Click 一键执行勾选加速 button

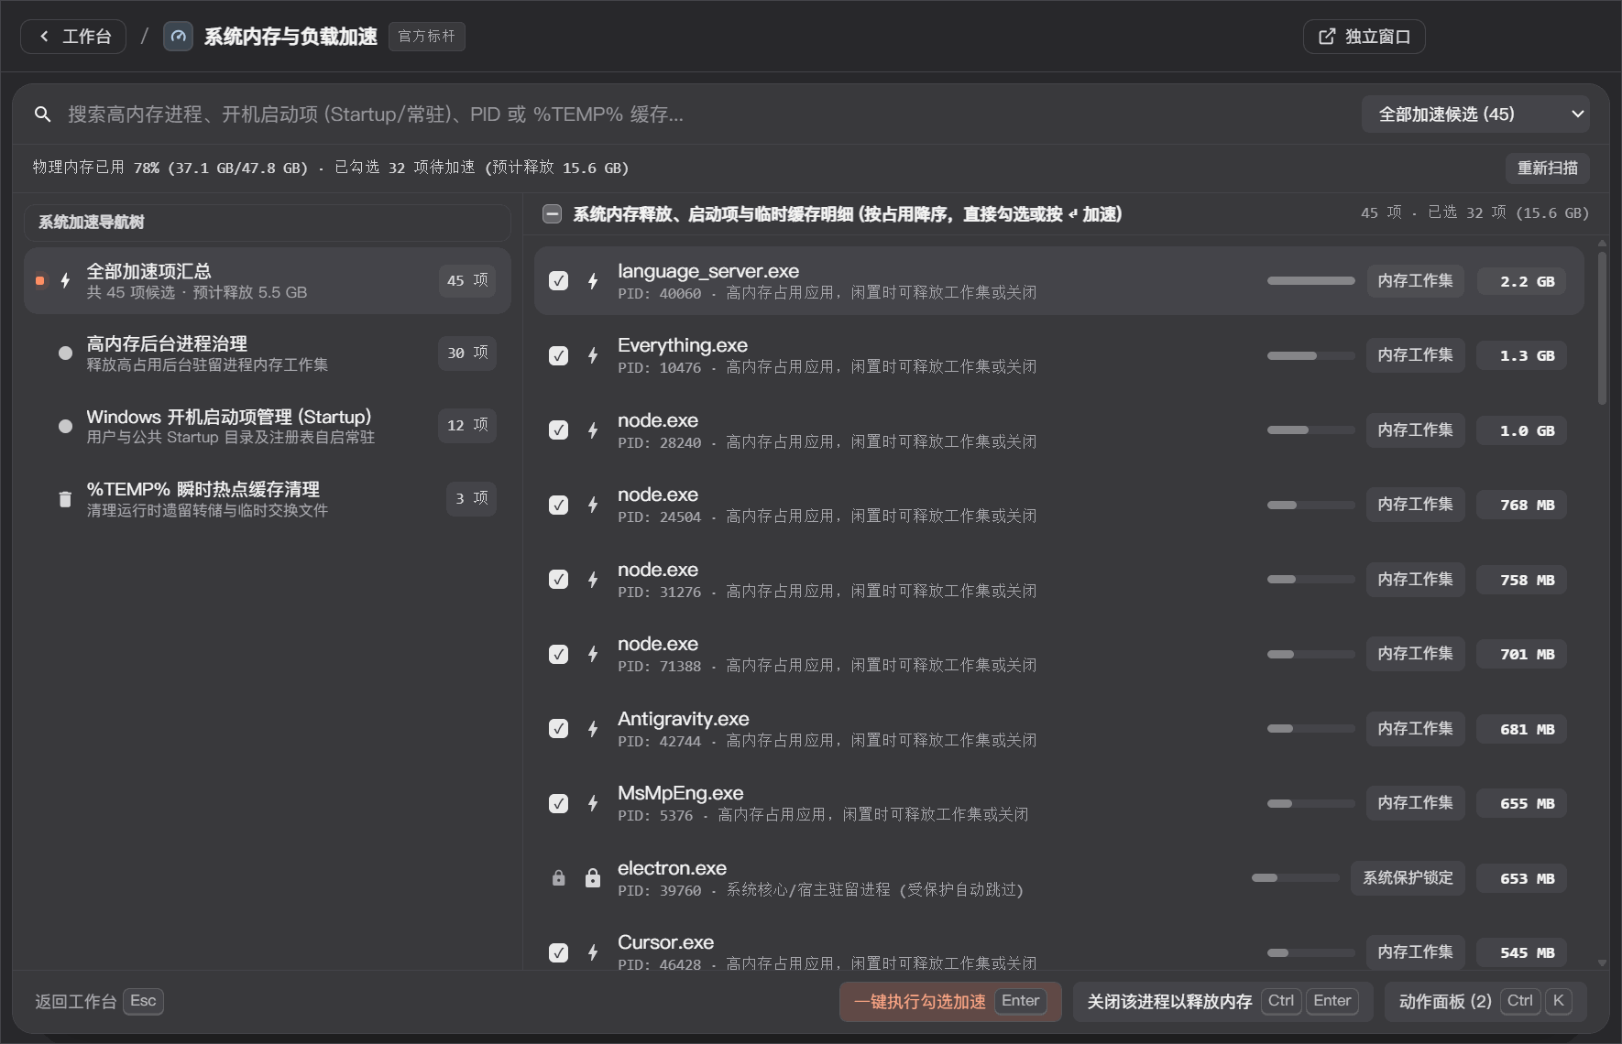(950, 1002)
